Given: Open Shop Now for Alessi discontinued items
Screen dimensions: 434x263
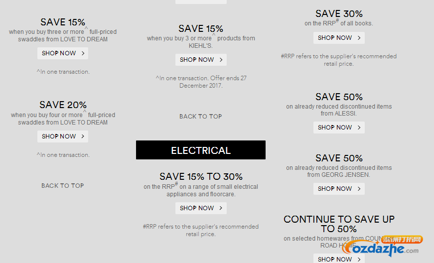Looking at the screenshot, I should [339, 128].
